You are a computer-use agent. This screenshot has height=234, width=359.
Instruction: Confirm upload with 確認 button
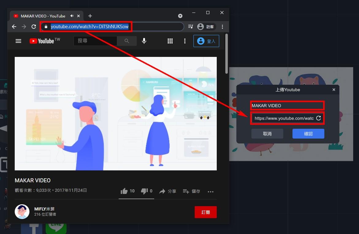click(x=308, y=134)
